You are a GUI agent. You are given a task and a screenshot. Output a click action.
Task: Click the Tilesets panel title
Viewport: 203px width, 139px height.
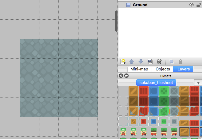165,76
